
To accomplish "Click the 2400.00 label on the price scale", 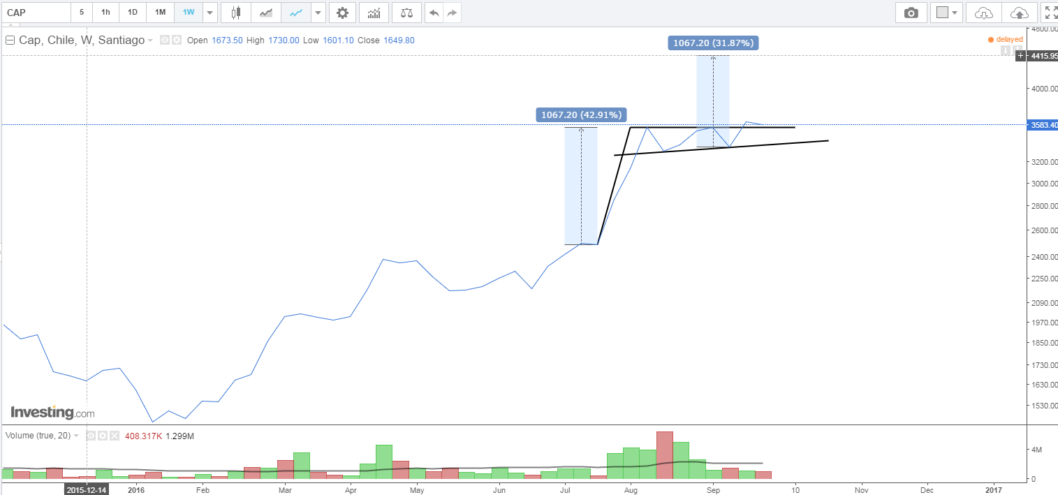I will coord(1043,257).
